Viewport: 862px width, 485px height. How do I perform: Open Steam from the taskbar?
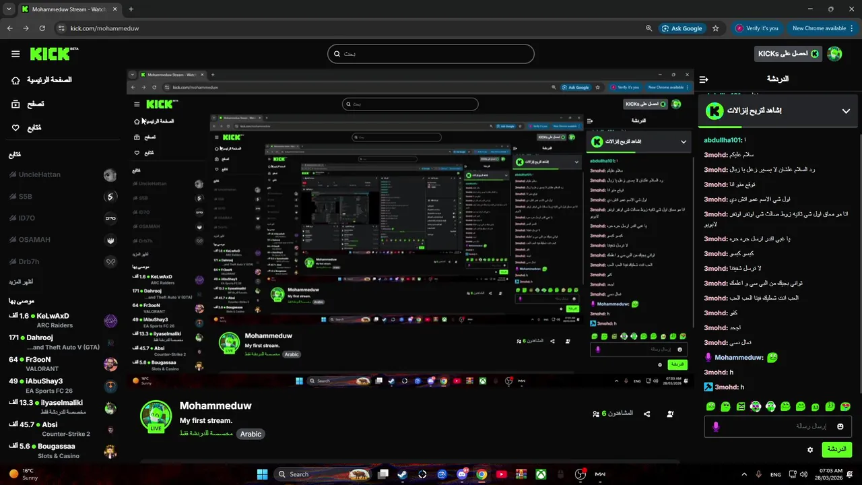pyautogui.click(x=402, y=474)
